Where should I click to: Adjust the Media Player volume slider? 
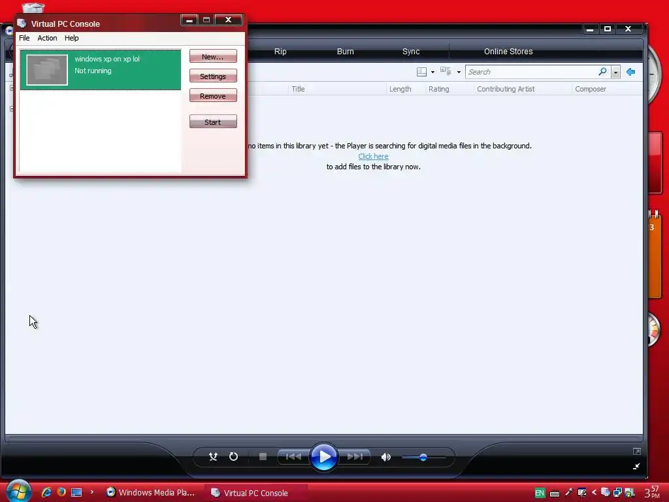(423, 457)
